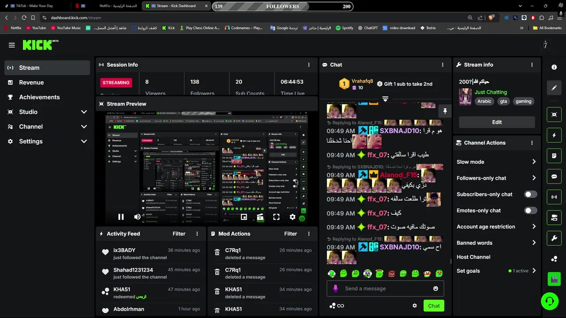Click username ix3BADY in Activity Feed
Image resolution: width=566 pixels, height=318 pixels.
pyautogui.click(x=124, y=250)
